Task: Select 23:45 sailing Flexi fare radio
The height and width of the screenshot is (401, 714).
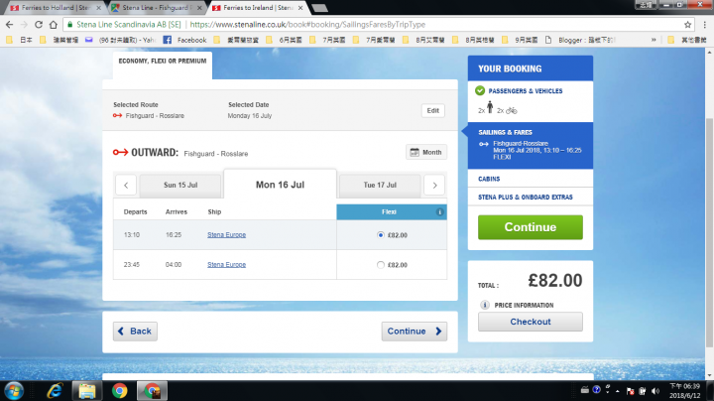Action: tap(381, 265)
